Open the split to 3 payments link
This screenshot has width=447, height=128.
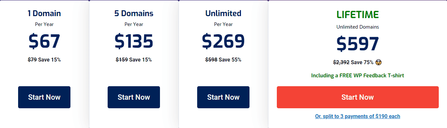(x=357, y=116)
